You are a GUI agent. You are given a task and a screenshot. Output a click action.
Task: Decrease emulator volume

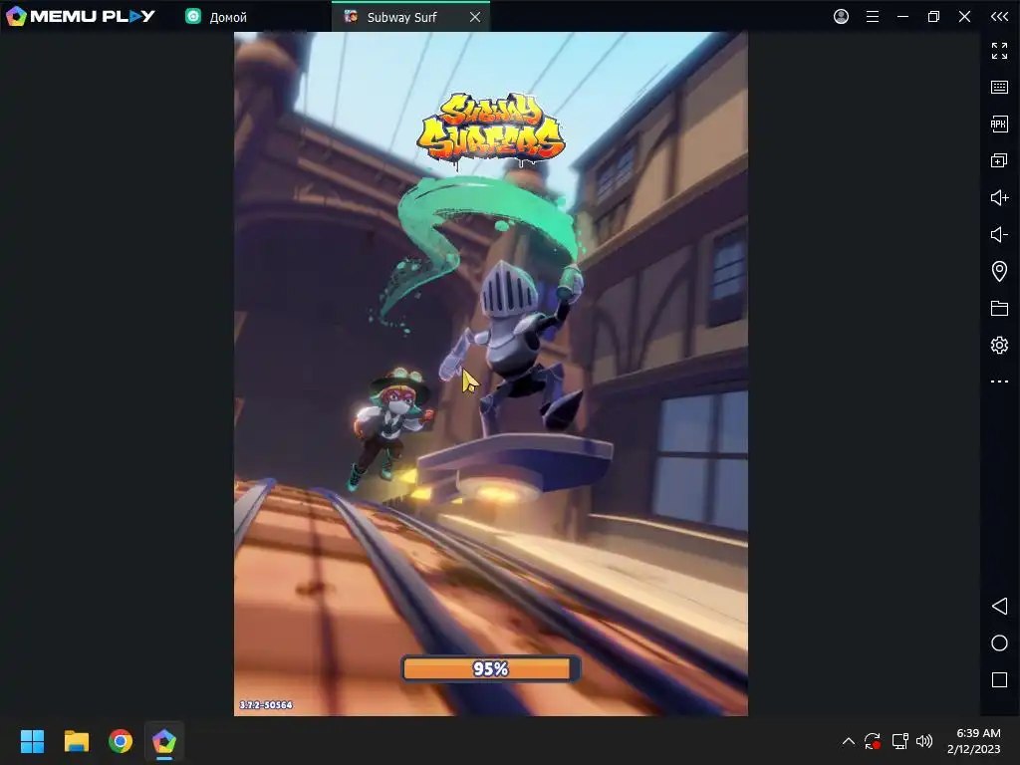[x=999, y=234]
